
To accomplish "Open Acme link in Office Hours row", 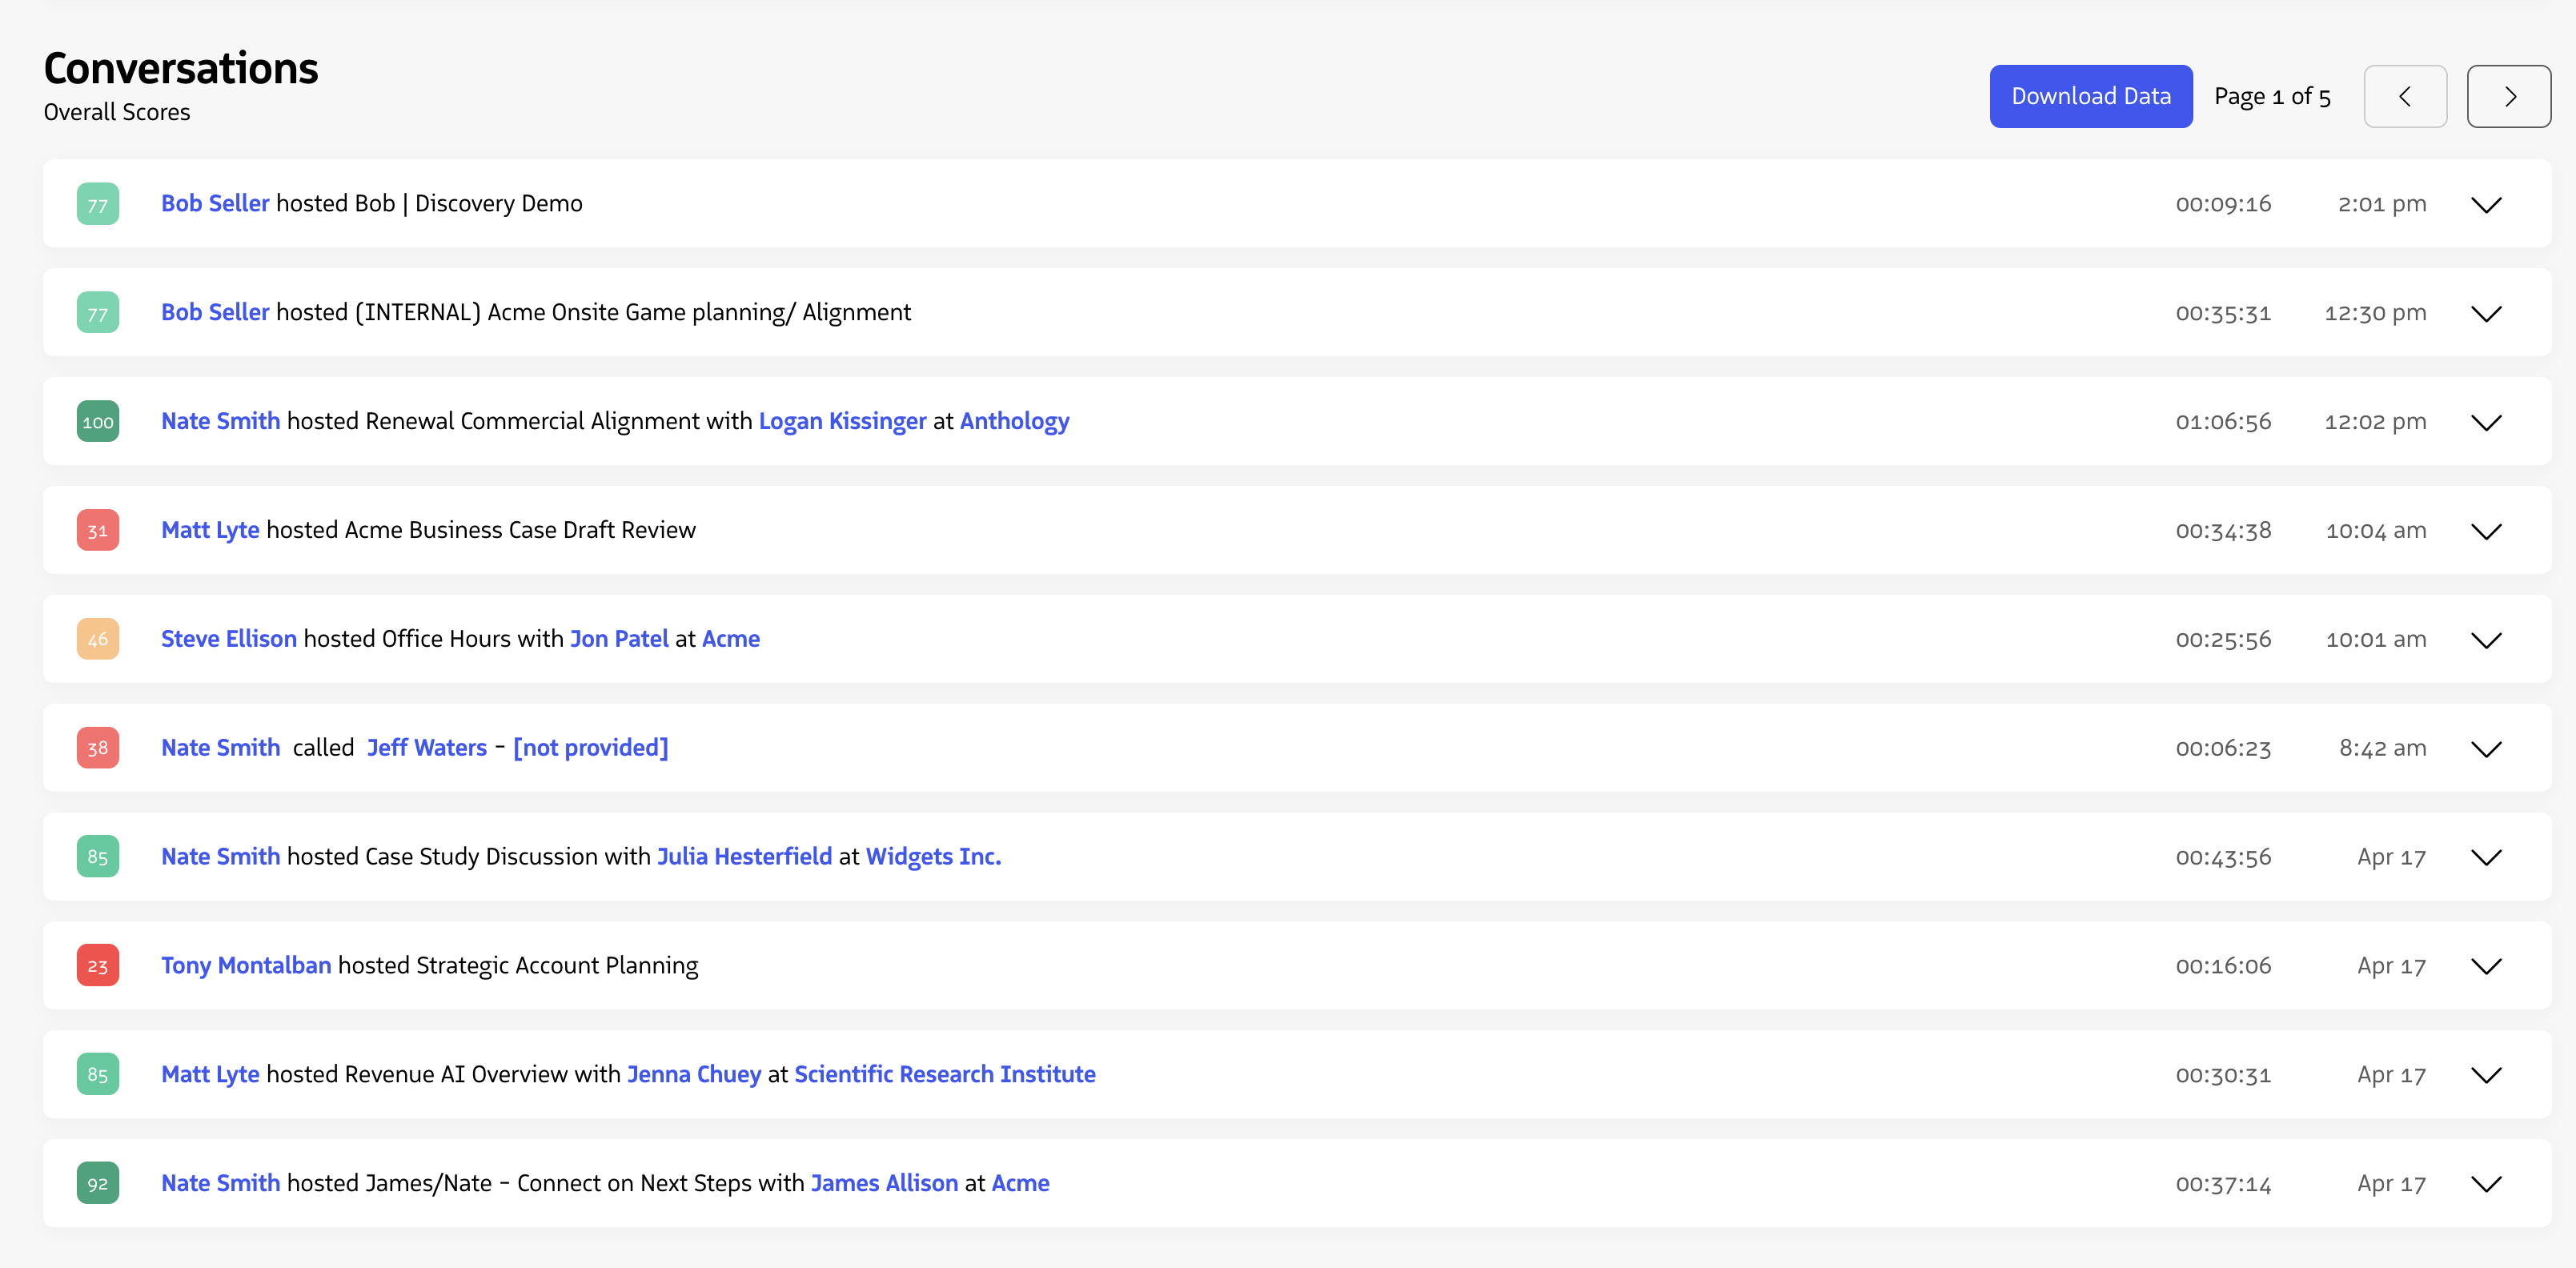I will click(730, 639).
